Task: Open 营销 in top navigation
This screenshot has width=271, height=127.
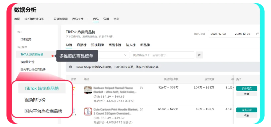Action: pyautogui.click(x=106, y=19)
